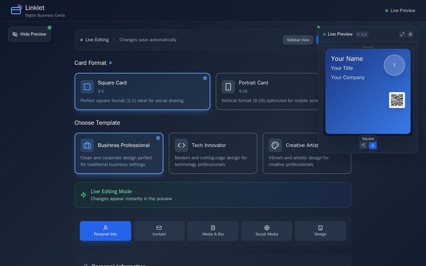Image resolution: width=426 pixels, height=266 pixels.
Task: Select the Portrait Card format
Action: (267, 91)
